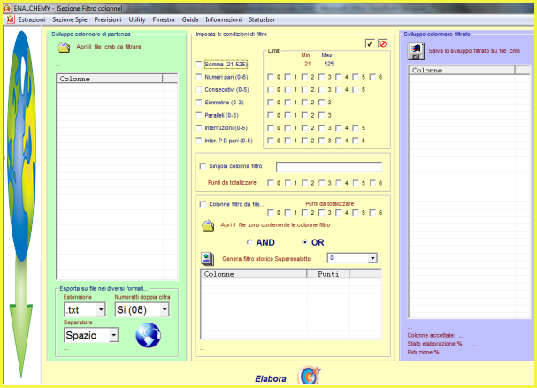537x388 pixels.
Task: Open the Guida menu
Action: [x=190, y=19]
